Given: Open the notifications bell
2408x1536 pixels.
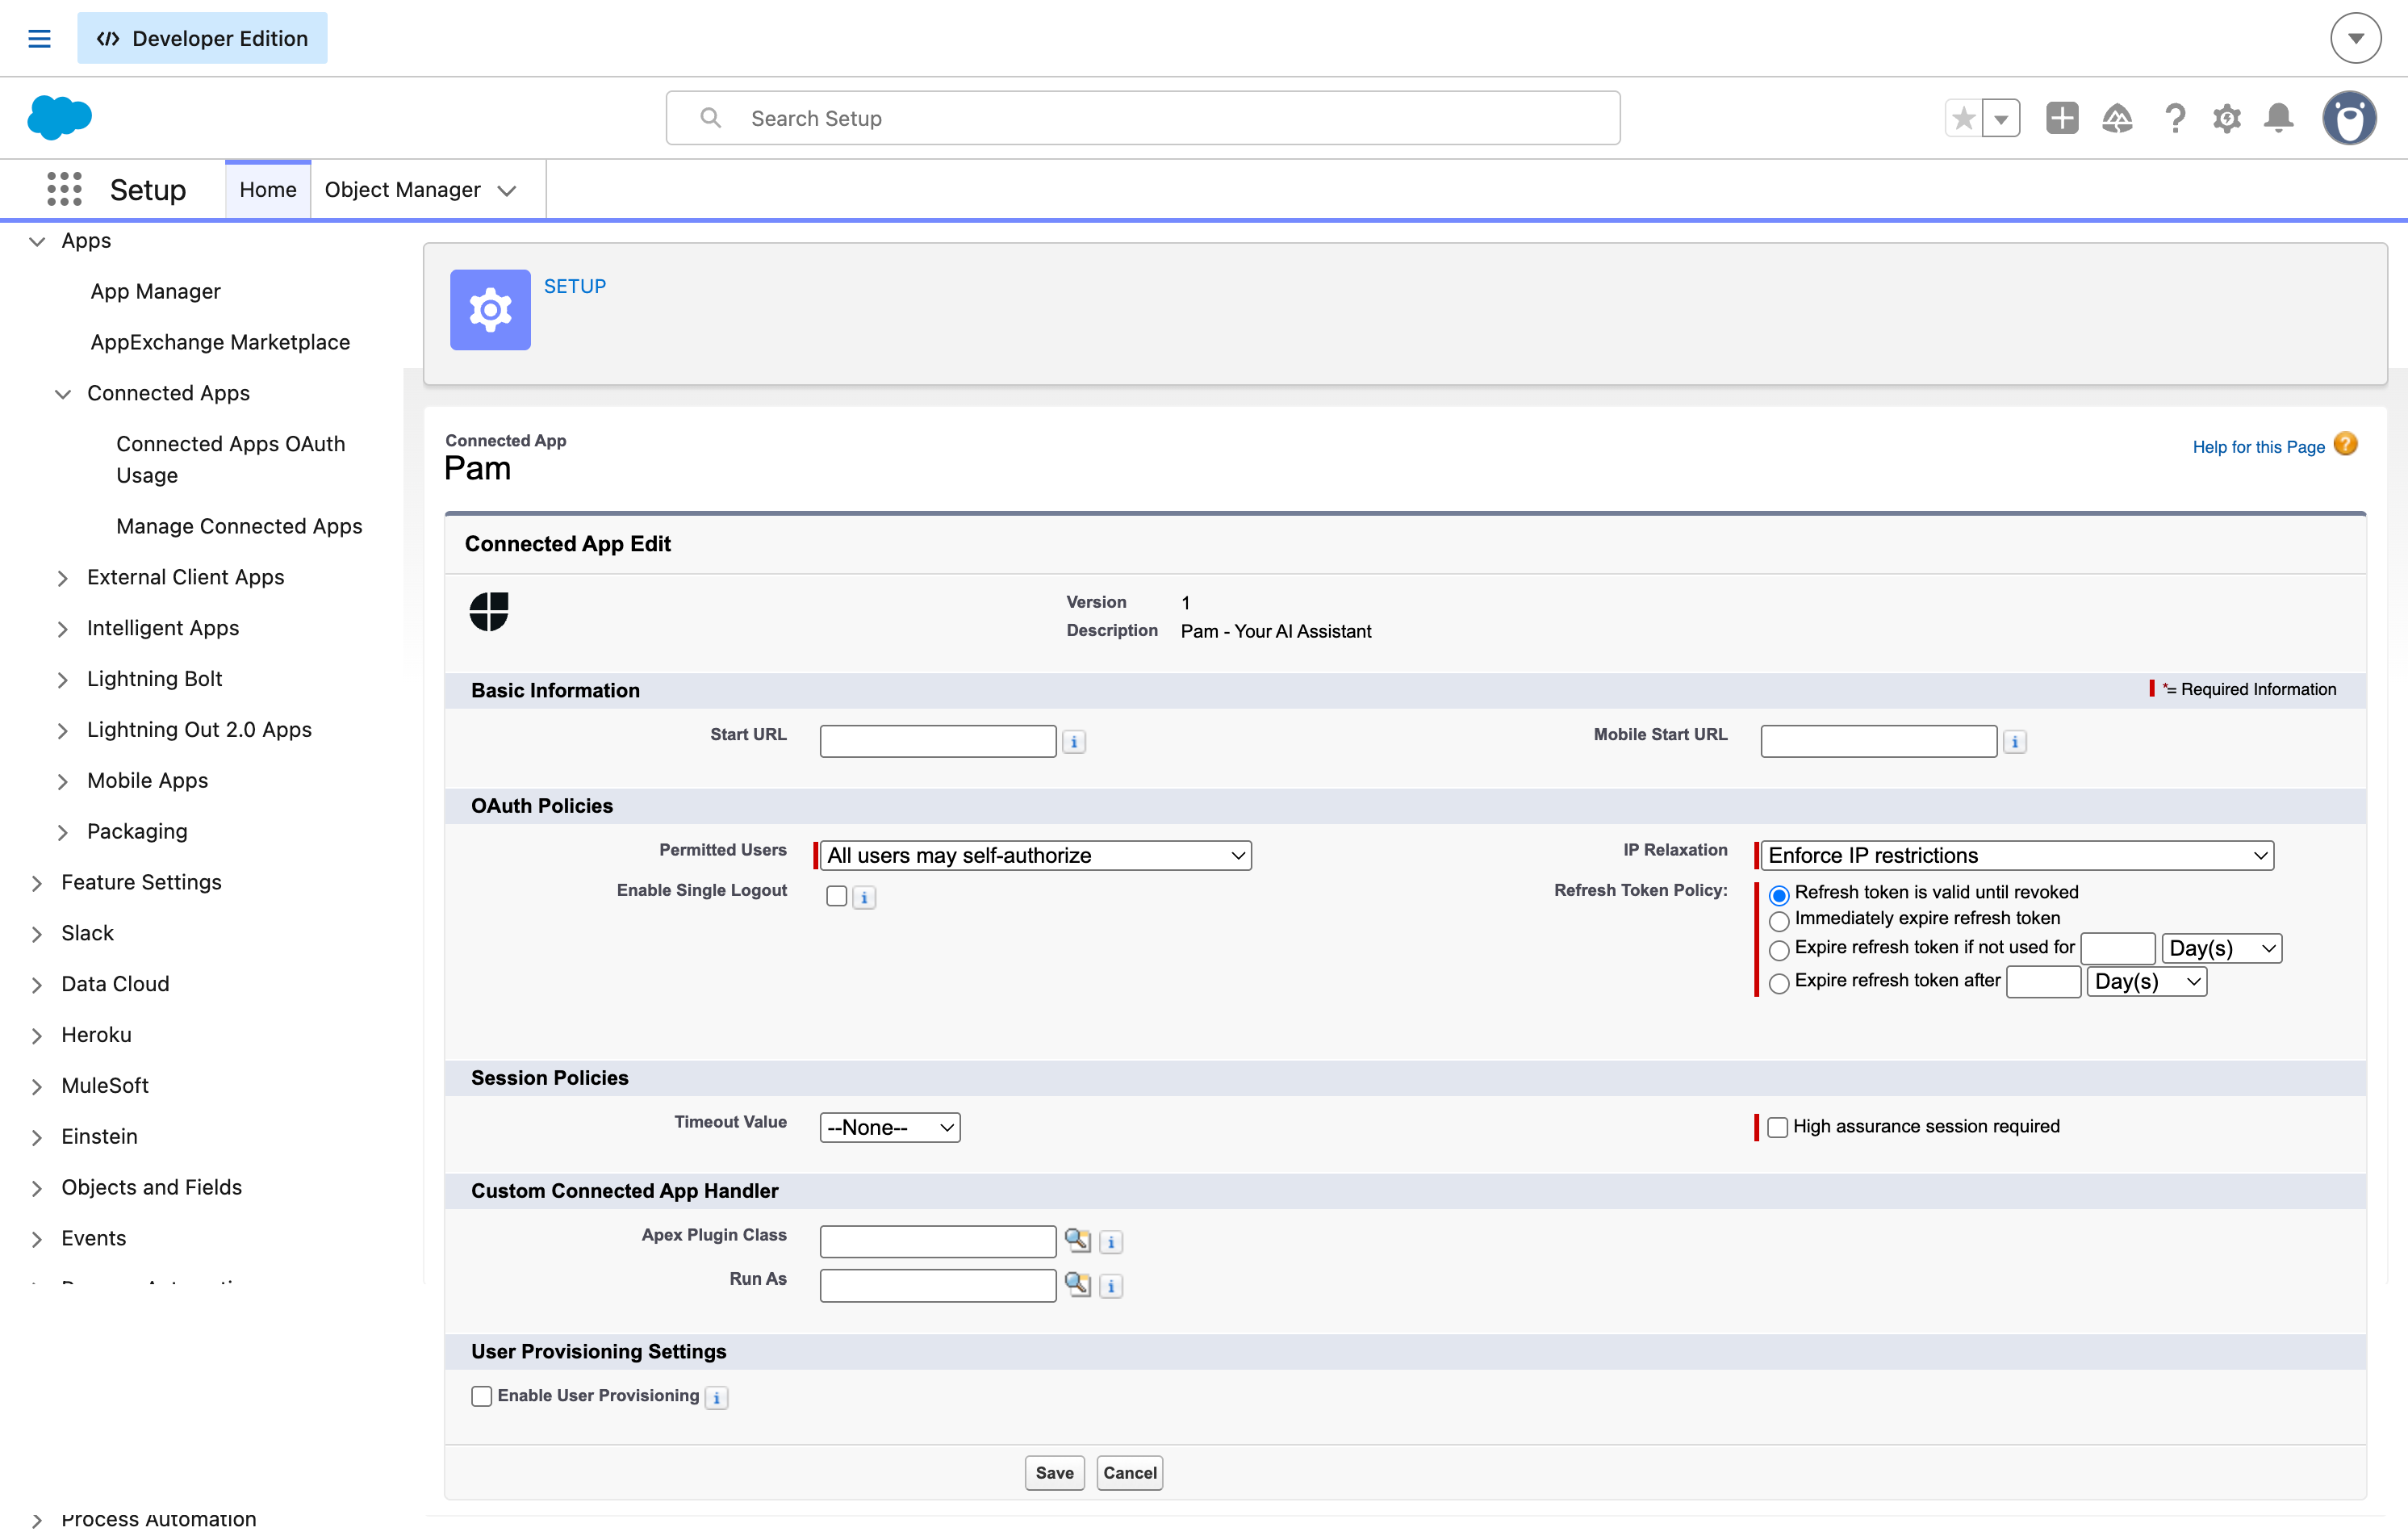Looking at the screenshot, I should coord(2279,118).
